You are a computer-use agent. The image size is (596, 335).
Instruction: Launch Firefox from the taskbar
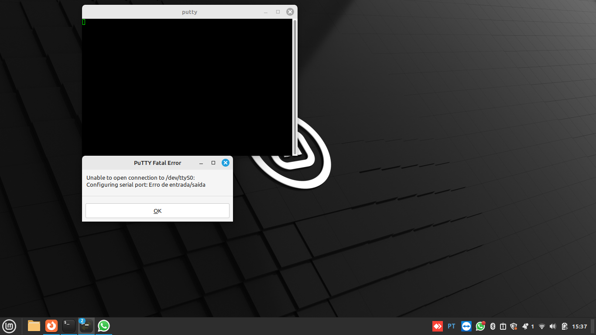(x=51, y=326)
